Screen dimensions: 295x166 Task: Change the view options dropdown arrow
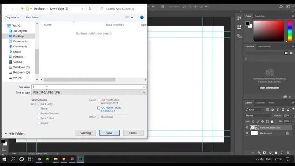click(132, 18)
